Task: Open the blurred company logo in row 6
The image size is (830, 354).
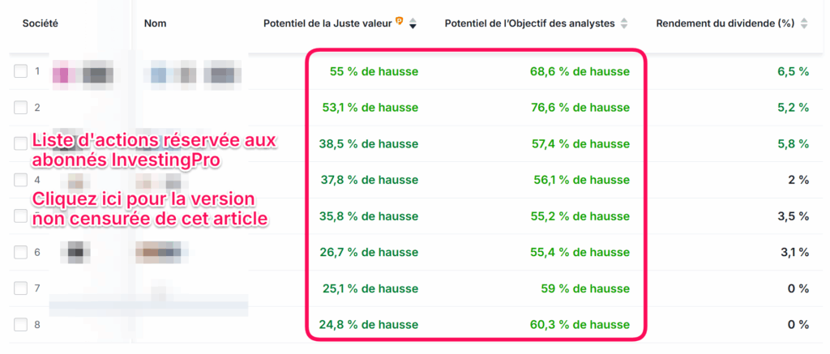Action: pos(76,253)
